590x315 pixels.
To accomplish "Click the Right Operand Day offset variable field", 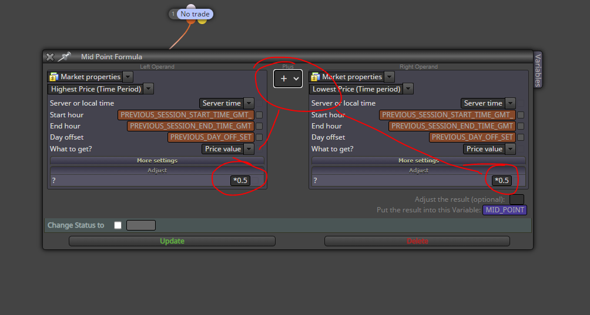I will point(472,137).
